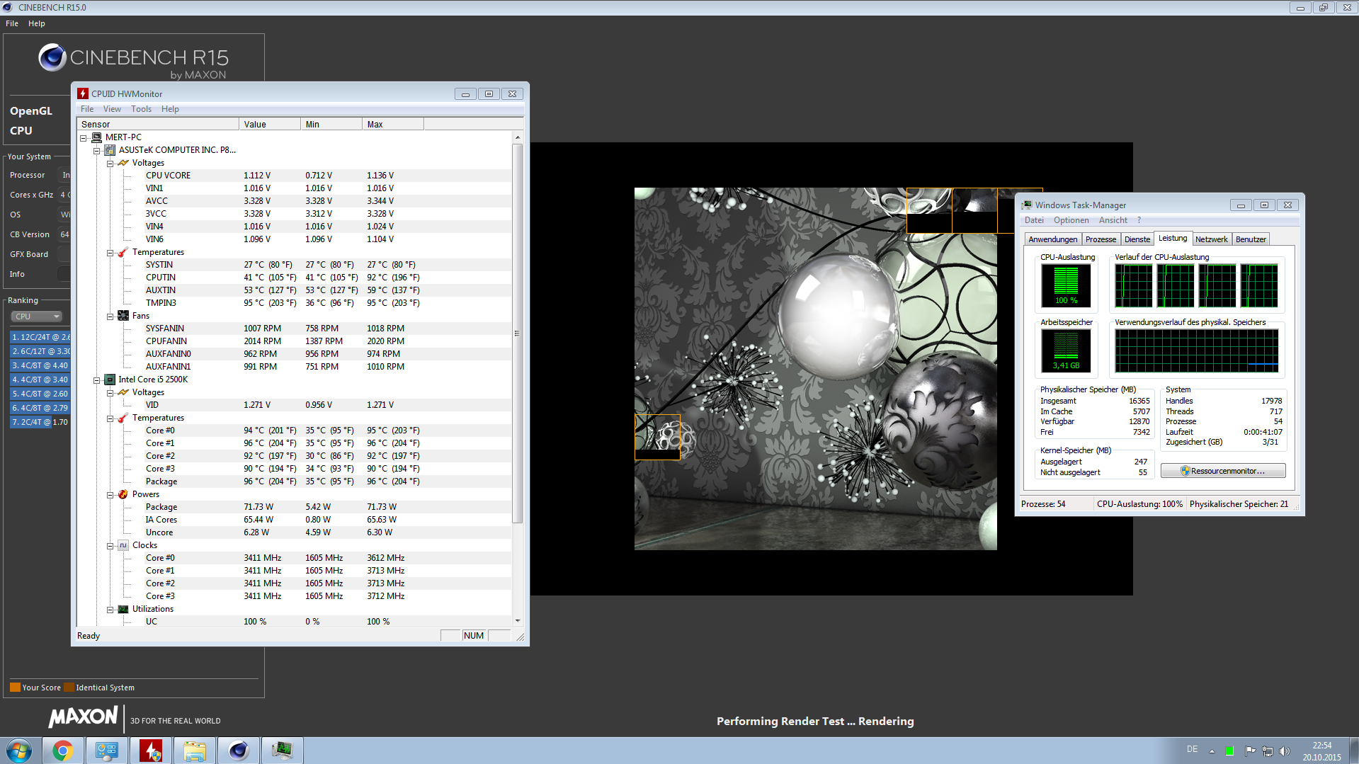This screenshot has height=764, width=1359.
Task: Click the Max column header
Action: [393, 125]
